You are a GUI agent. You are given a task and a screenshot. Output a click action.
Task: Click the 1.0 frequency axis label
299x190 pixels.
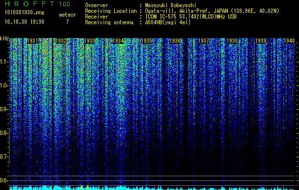(4, 85)
